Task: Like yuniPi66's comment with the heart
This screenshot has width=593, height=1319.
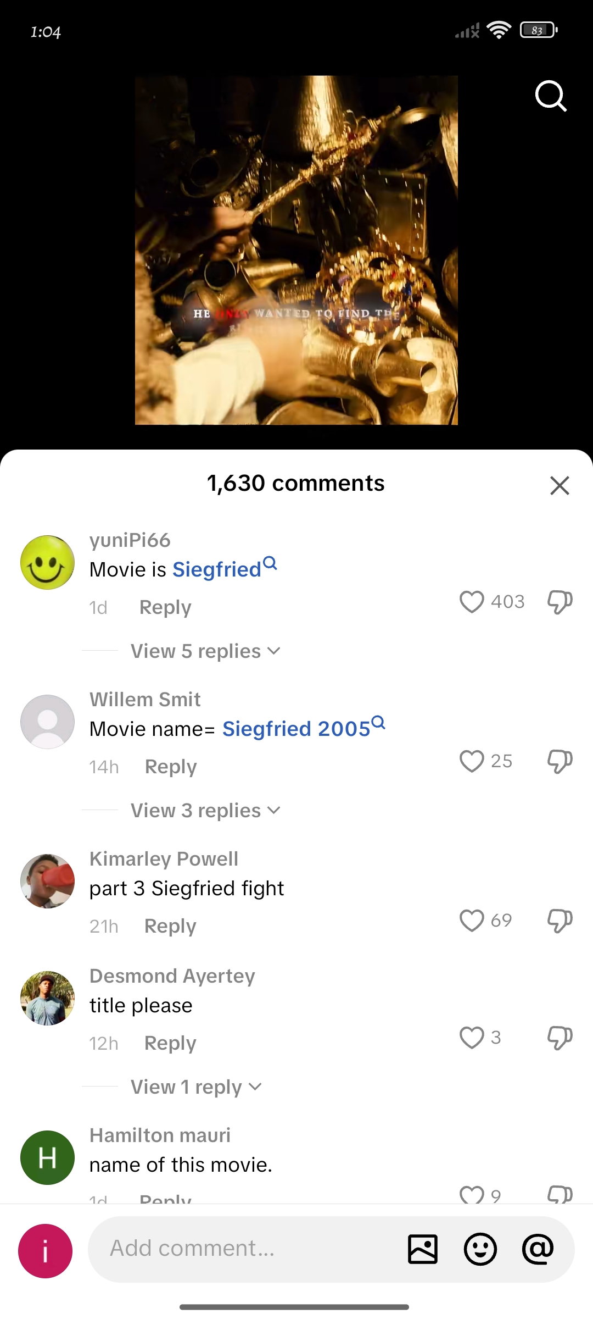Action: 472,602
